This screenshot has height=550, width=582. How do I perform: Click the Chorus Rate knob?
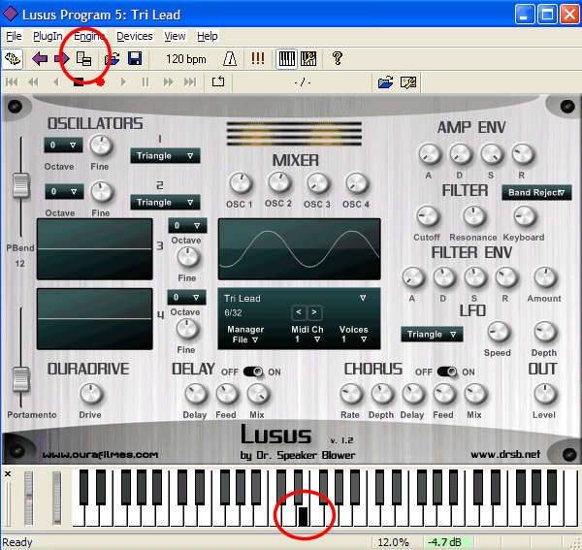pos(351,394)
